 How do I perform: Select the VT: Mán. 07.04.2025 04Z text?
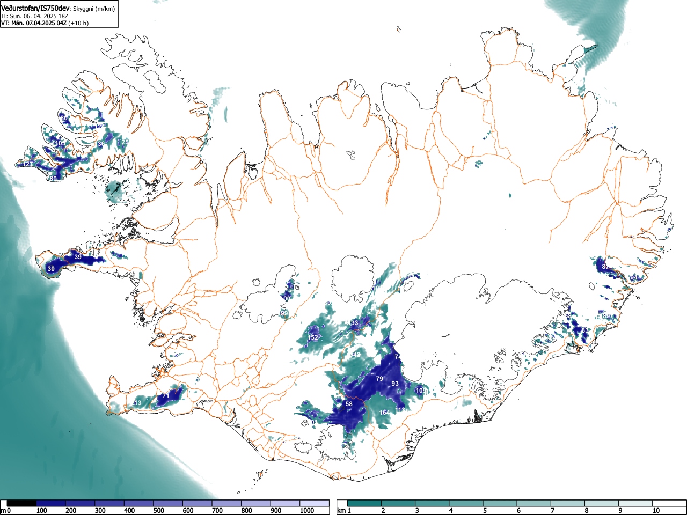pyautogui.click(x=34, y=23)
